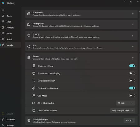The width and height of the screenshot is (140, 127).
Task: Click the Settings gear icon
Action: pyautogui.click(x=3, y=125)
